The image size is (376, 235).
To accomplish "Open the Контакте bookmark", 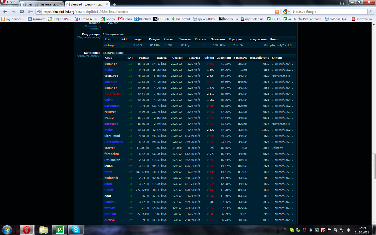I will [37, 19].
